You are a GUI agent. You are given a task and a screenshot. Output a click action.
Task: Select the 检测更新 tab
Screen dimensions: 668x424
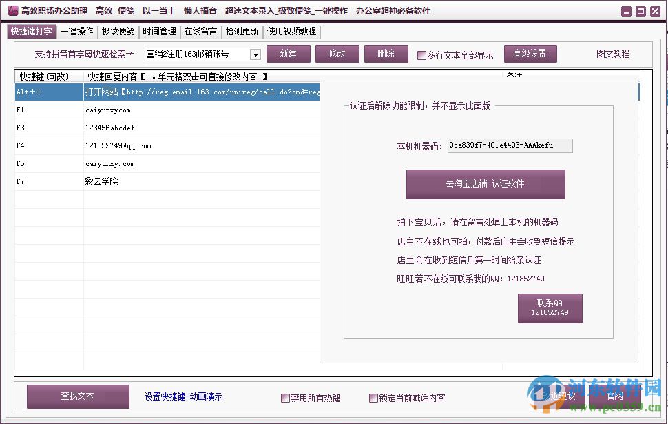coord(242,32)
